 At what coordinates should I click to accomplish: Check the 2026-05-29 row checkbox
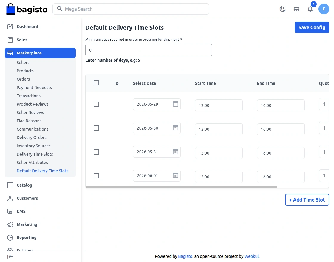pos(96,104)
